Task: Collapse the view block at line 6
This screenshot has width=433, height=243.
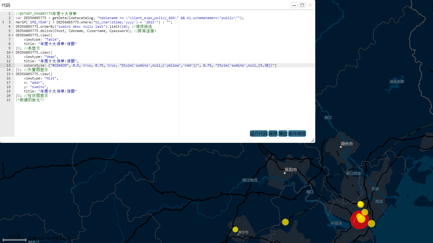Action: point(12,35)
